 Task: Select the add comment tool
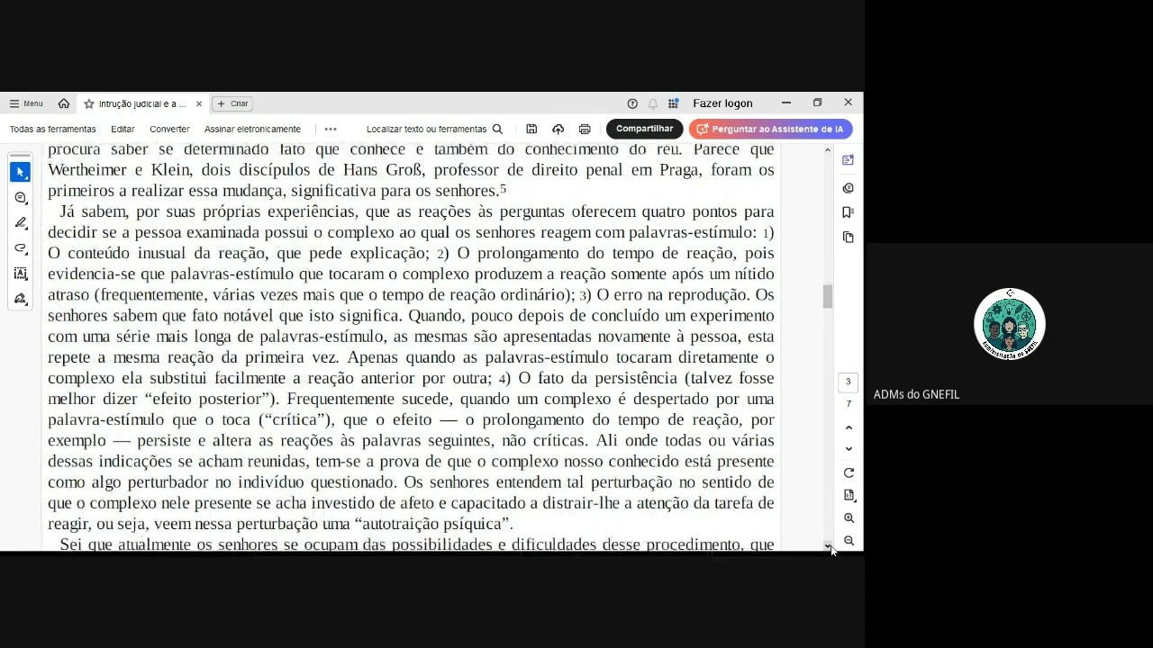tap(21, 198)
